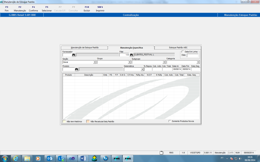Open Windows Explorer folder in taskbar
Screen dimensions: 260x162
tap(27, 159)
